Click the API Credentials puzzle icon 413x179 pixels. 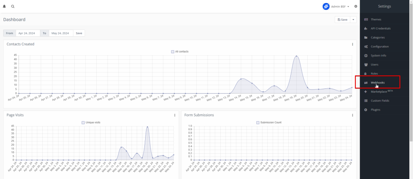click(x=366, y=29)
